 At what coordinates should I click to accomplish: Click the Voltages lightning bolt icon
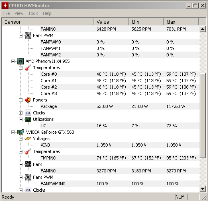point(28,139)
